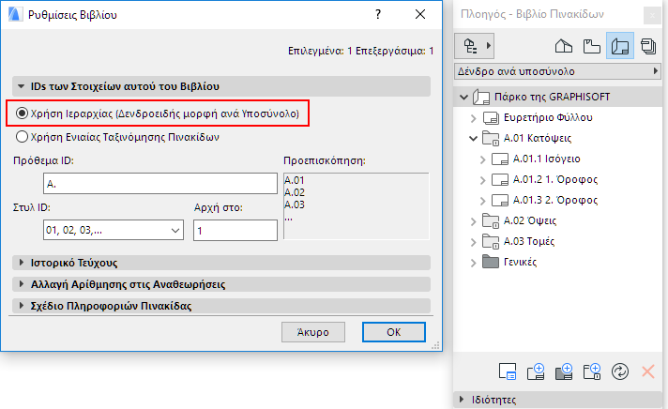Image resolution: width=668 pixels, height=409 pixels.
Task: Click the help question mark in dialog title bar
Action: coord(378,14)
